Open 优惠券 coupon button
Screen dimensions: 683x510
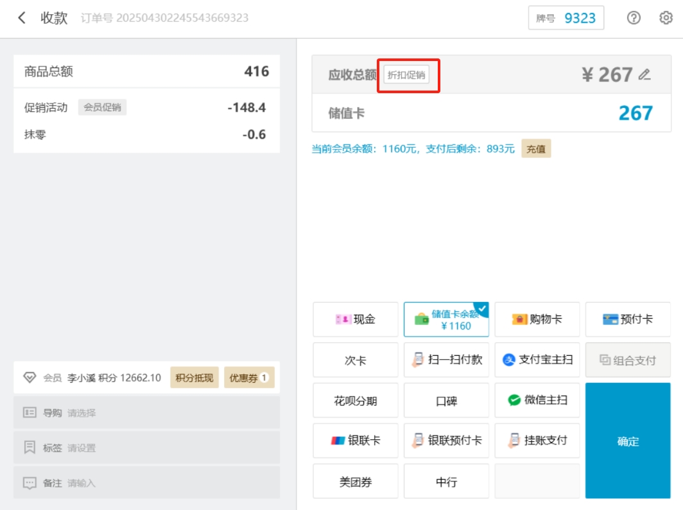[x=248, y=378]
